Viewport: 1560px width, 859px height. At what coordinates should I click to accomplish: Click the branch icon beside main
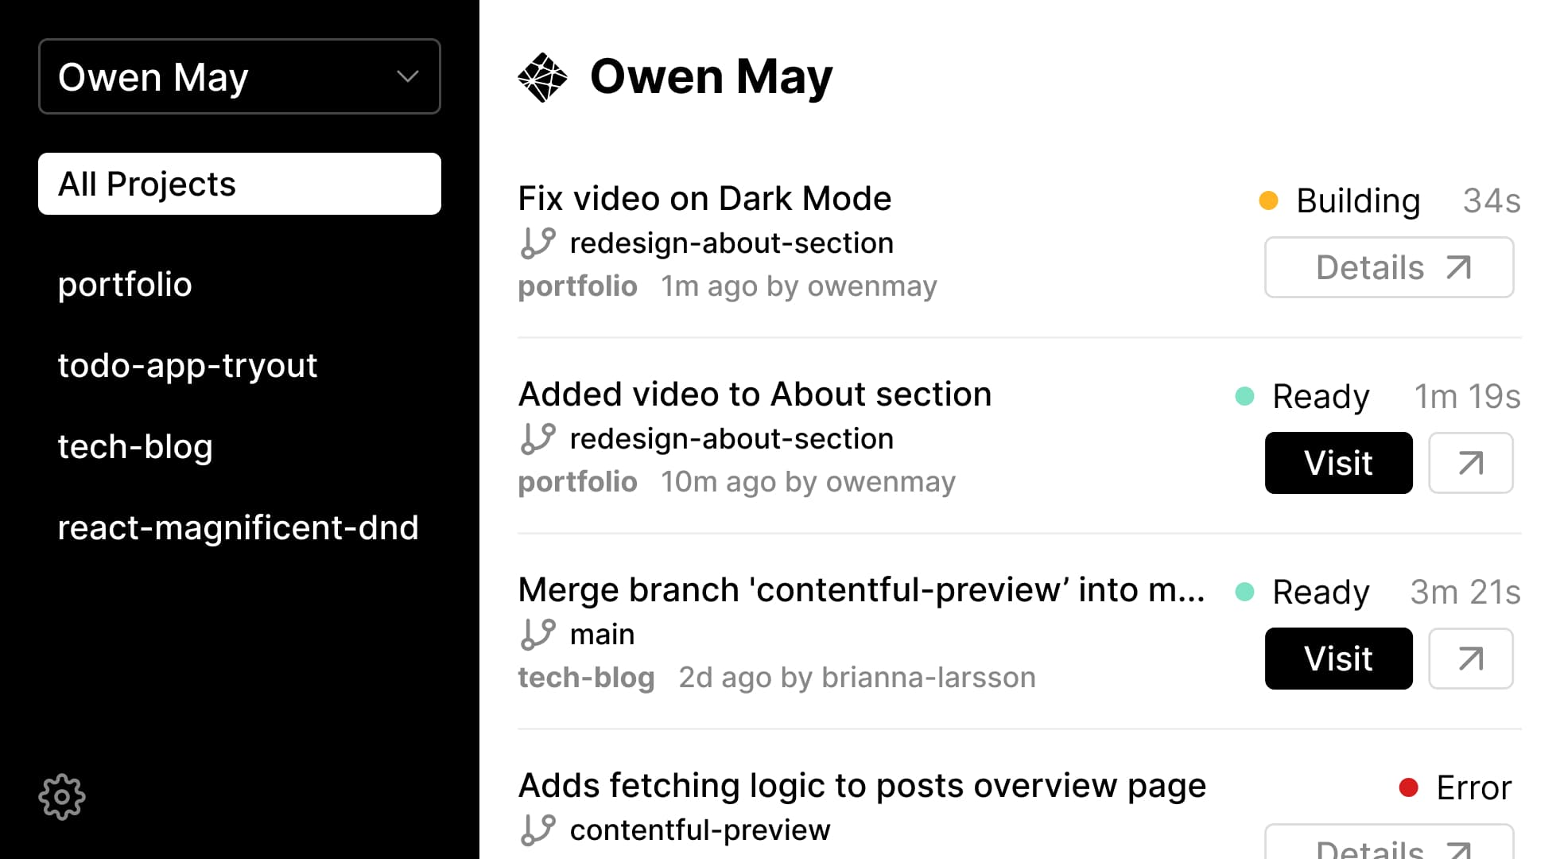coord(538,634)
